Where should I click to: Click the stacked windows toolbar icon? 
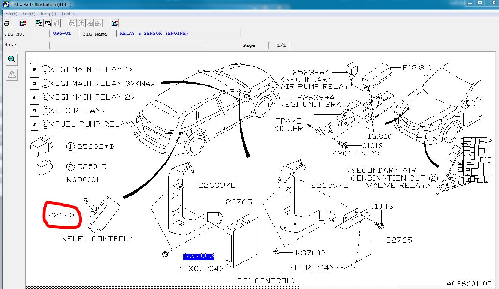point(48,24)
